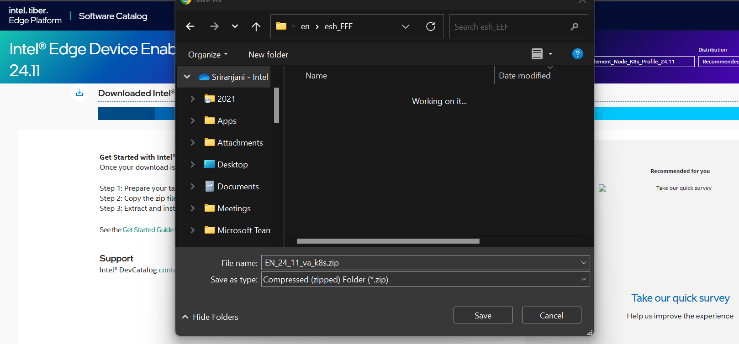
Task: Click the download icon beside Downloaded Intel heading
Action: pos(79,93)
